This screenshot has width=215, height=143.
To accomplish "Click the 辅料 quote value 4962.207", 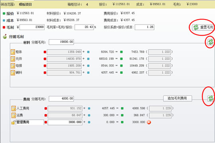I will click(138, 72).
